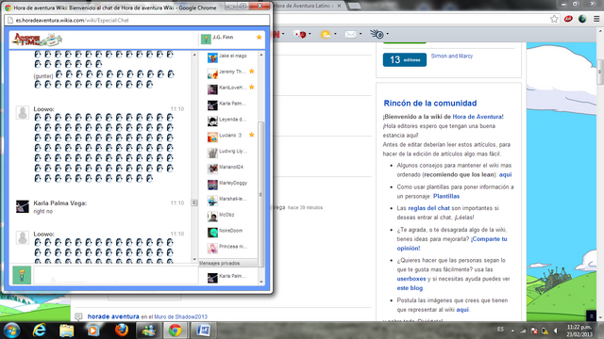Click the Adventure Time wiki logo in chat

tap(38, 40)
